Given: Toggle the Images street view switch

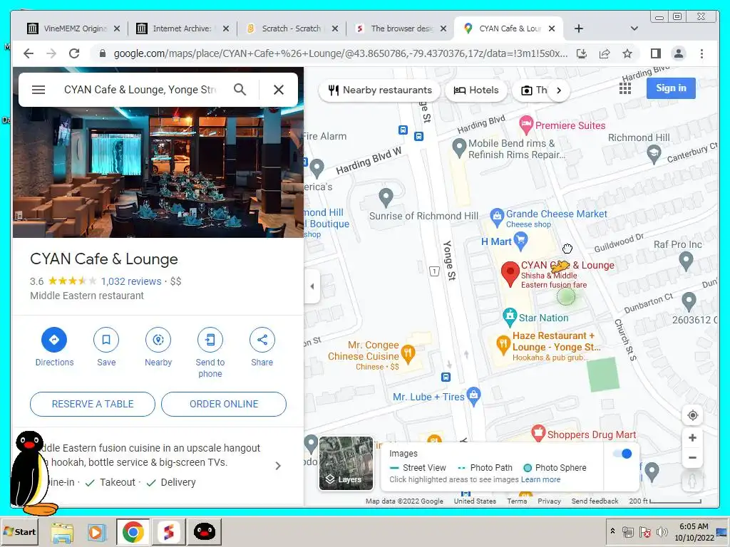Looking at the screenshot, I should 622,454.
